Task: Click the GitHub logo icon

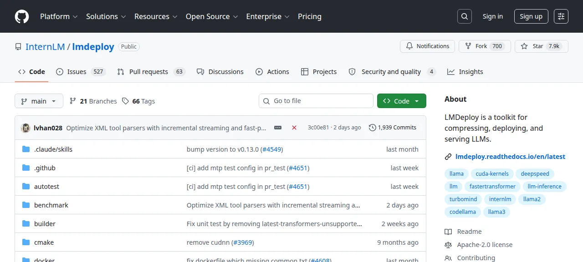Action: (x=21, y=16)
